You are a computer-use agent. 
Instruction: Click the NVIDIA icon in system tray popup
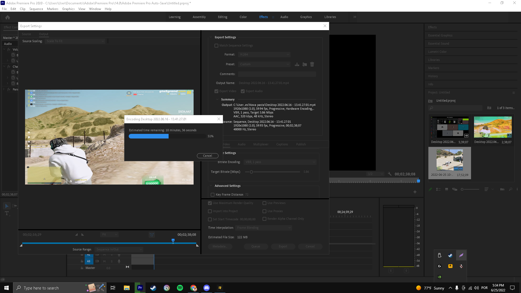coord(440,277)
